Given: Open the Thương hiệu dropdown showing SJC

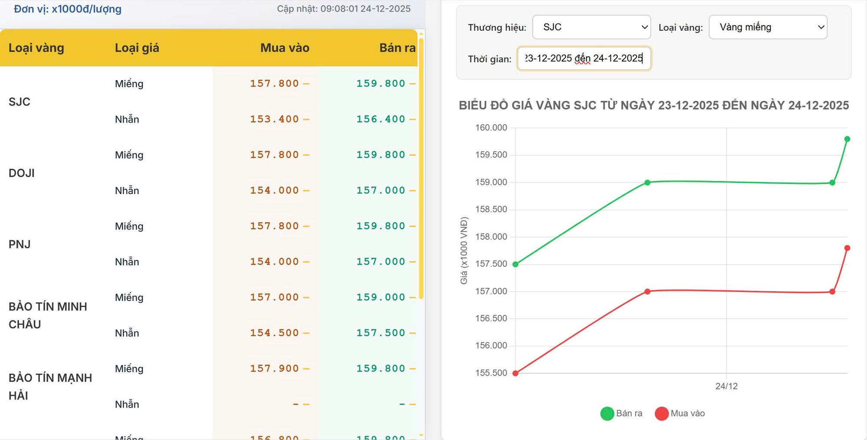Looking at the screenshot, I should (x=591, y=27).
